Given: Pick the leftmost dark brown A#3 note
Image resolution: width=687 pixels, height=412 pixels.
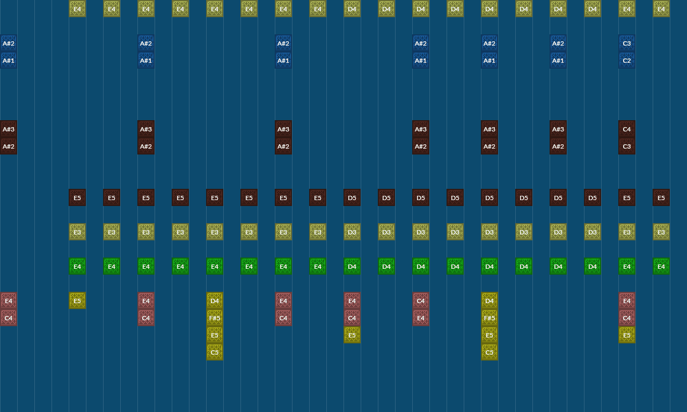Looking at the screenshot, I should 9,129.
